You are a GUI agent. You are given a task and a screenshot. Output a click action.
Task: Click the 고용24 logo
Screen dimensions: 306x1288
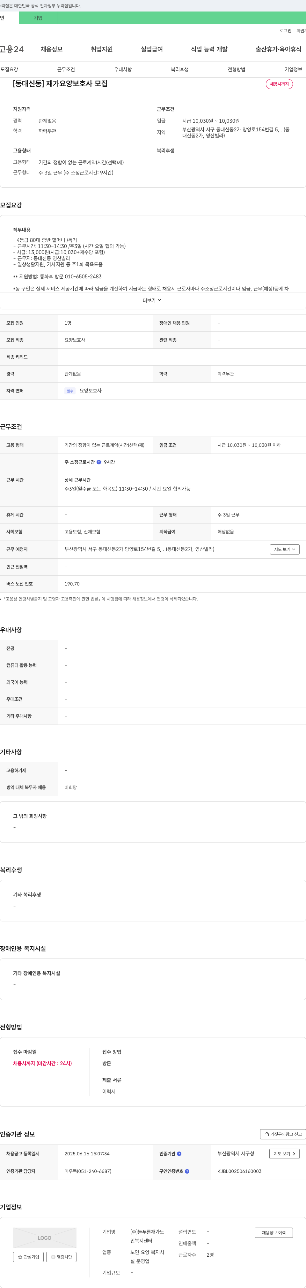click(11, 49)
